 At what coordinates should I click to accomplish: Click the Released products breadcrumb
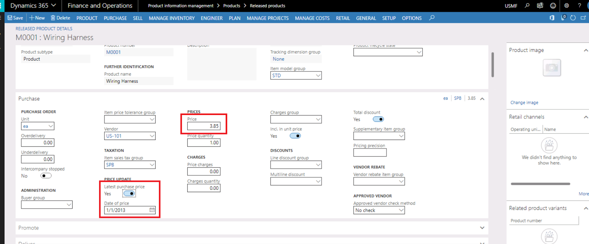(x=267, y=6)
